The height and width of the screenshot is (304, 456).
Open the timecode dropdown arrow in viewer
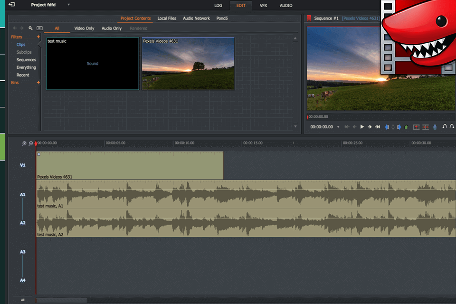pyautogui.click(x=338, y=127)
